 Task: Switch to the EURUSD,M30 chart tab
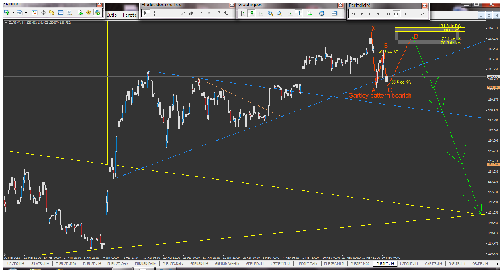pos(66,263)
